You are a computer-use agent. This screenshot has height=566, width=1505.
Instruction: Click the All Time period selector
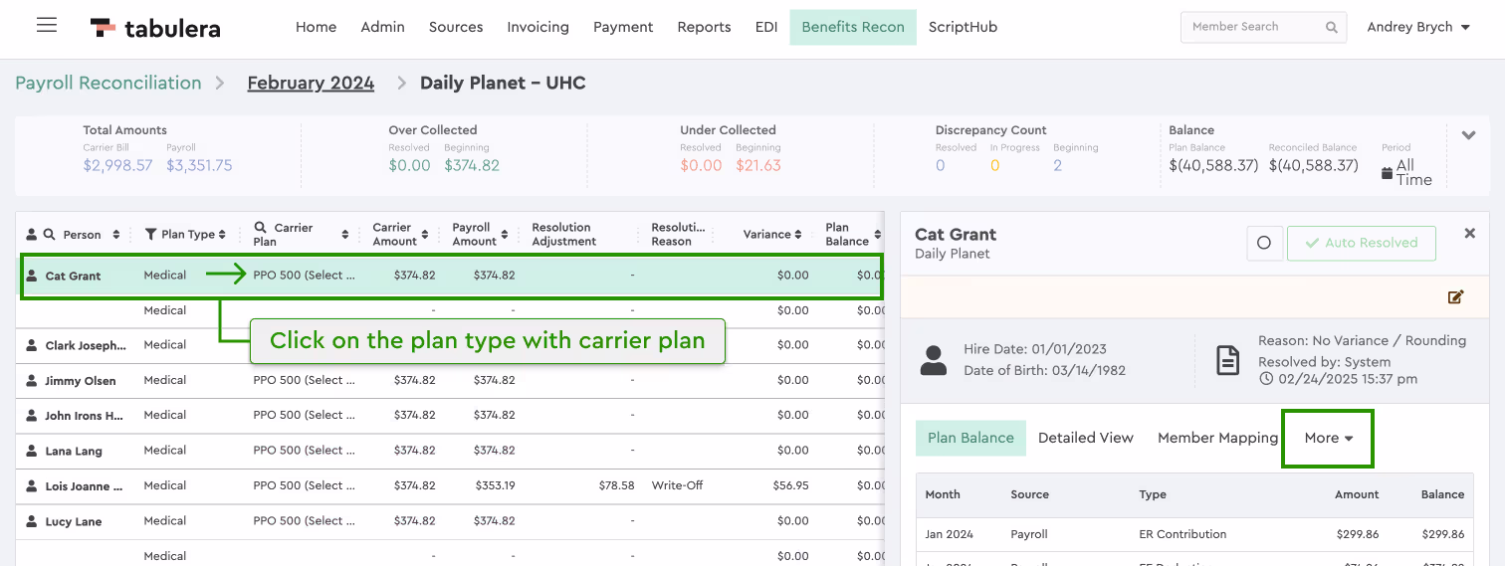click(x=1407, y=172)
